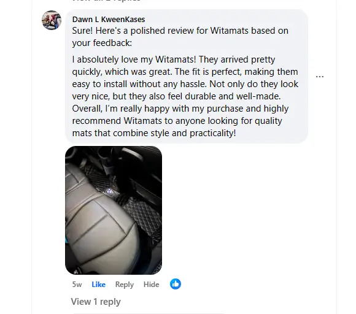The image size is (356, 314).
Task: Expand the partially visible replies link above
Action: (x=106, y=1)
